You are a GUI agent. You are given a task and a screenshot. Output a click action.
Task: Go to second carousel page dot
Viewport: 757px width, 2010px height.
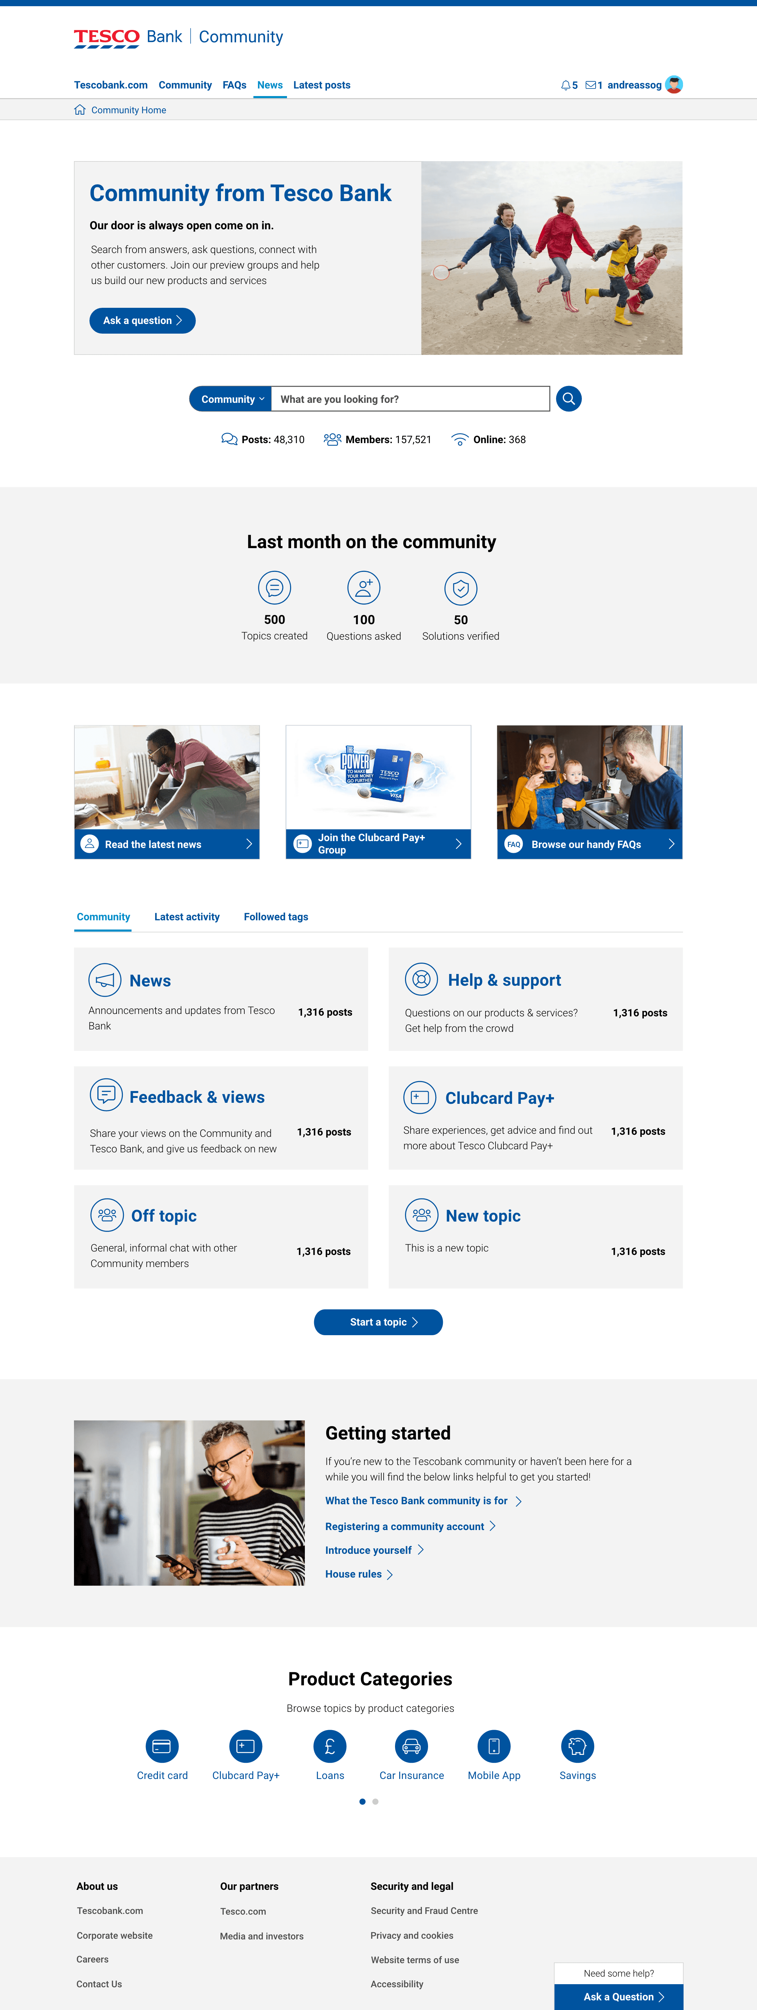point(376,1801)
